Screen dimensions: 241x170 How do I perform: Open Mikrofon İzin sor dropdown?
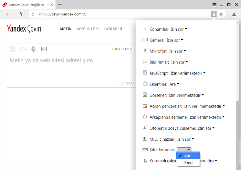178,51
